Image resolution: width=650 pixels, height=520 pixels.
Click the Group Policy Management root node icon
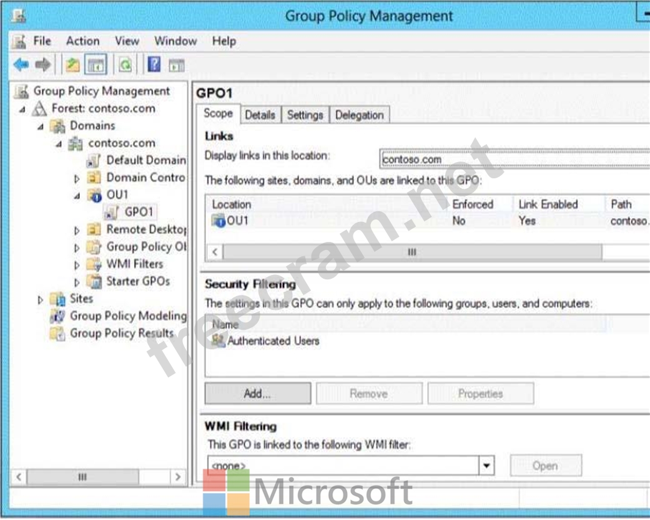click(21, 91)
